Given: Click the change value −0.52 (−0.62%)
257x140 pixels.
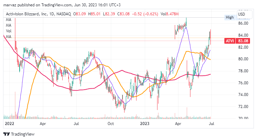Looking at the screenshot, I should point(145,14).
